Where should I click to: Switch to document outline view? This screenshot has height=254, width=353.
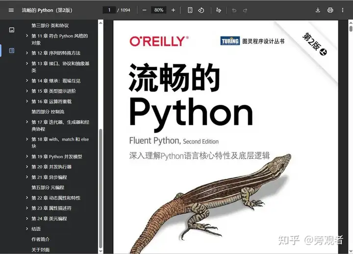click(x=11, y=51)
